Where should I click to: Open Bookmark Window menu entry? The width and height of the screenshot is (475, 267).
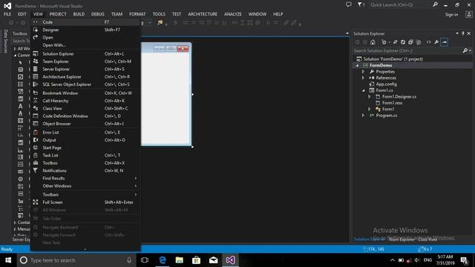(x=85, y=93)
